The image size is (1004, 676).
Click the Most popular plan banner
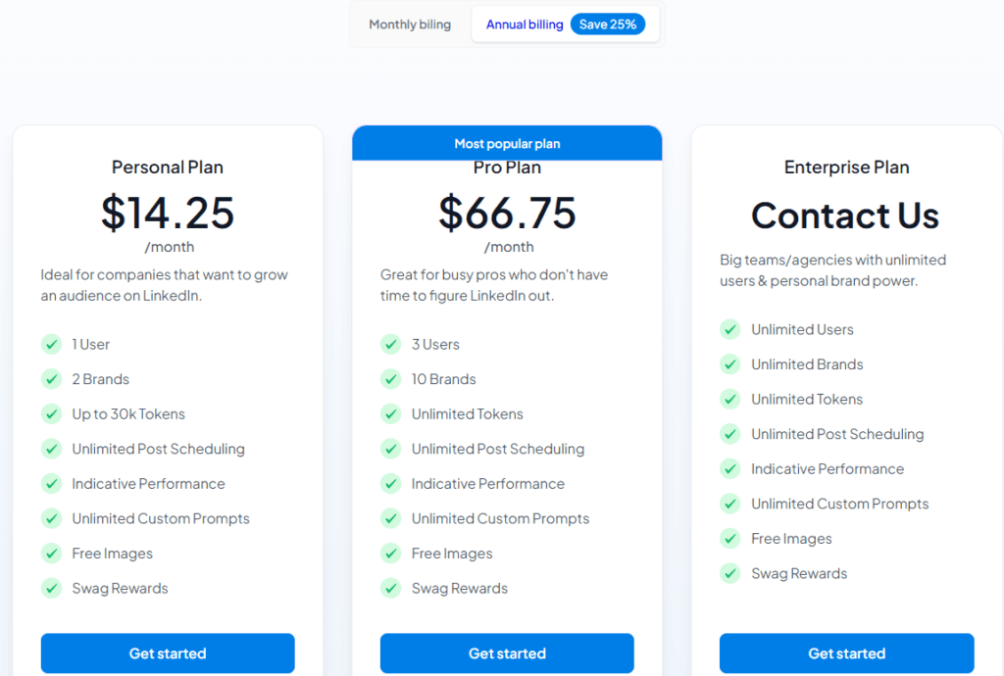click(507, 143)
